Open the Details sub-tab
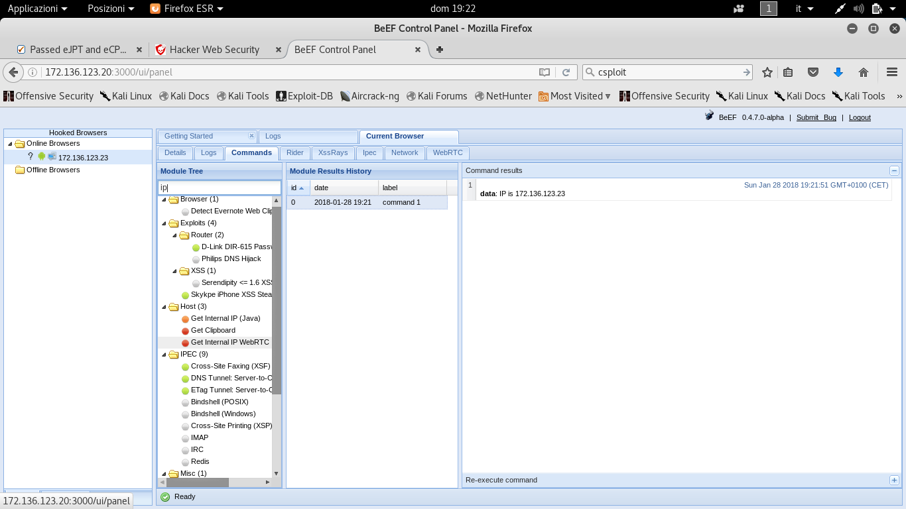This screenshot has width=906, height=509. click(175, 152)
